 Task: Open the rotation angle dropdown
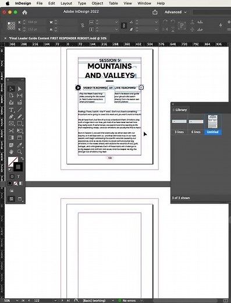click(156, 22)
